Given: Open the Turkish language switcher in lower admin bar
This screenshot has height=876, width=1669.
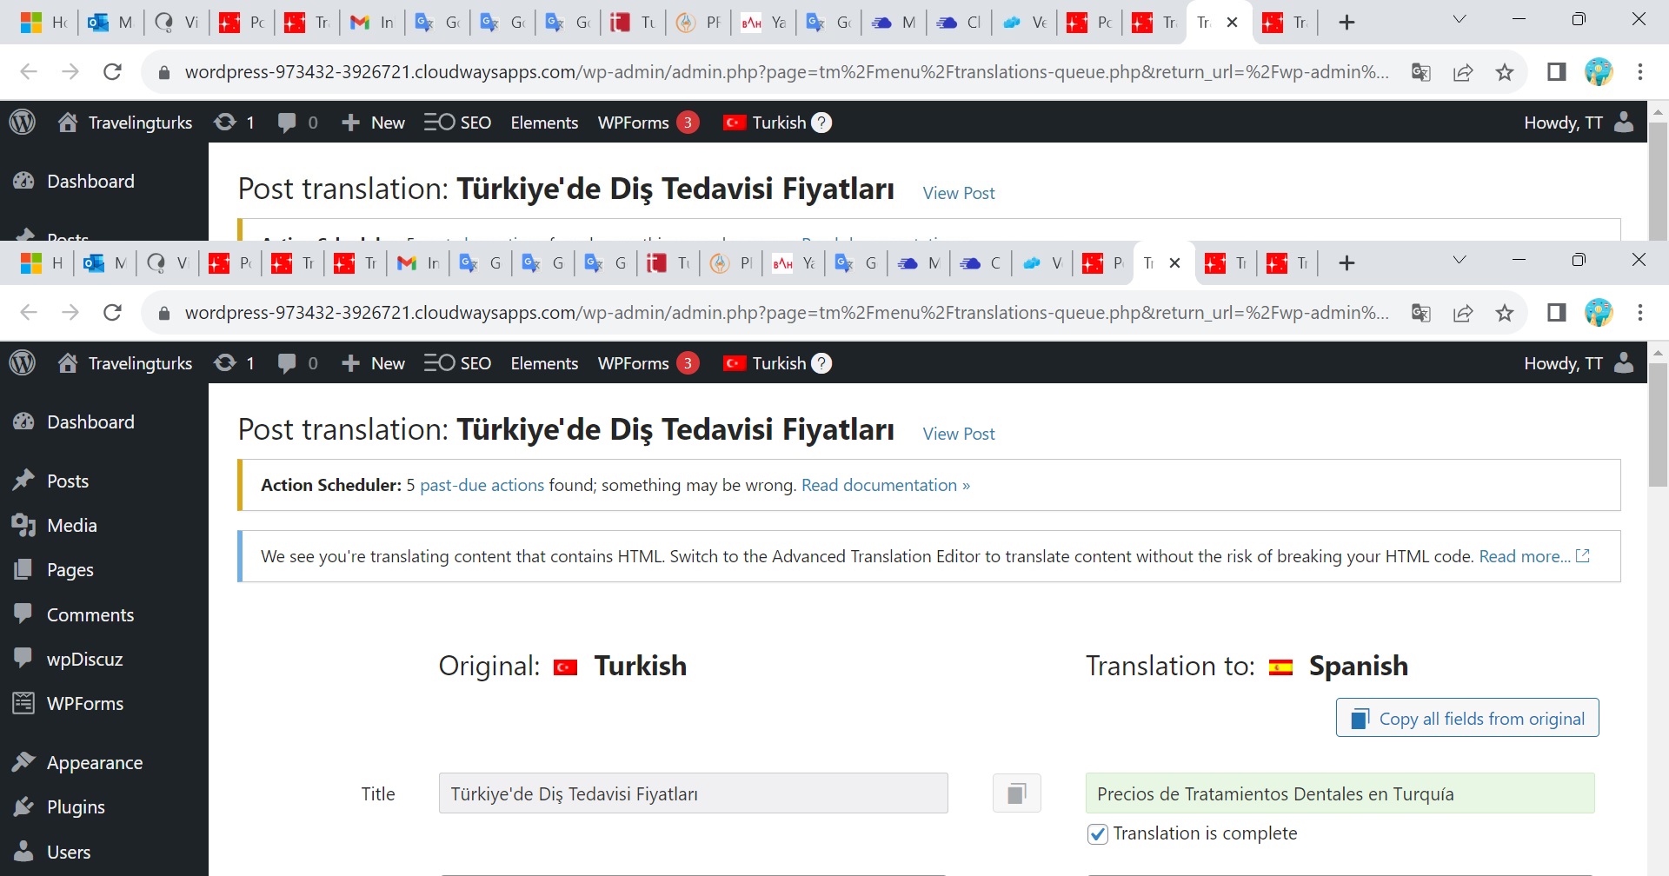Looking at the screenshot, I should (x=765, y=363).
